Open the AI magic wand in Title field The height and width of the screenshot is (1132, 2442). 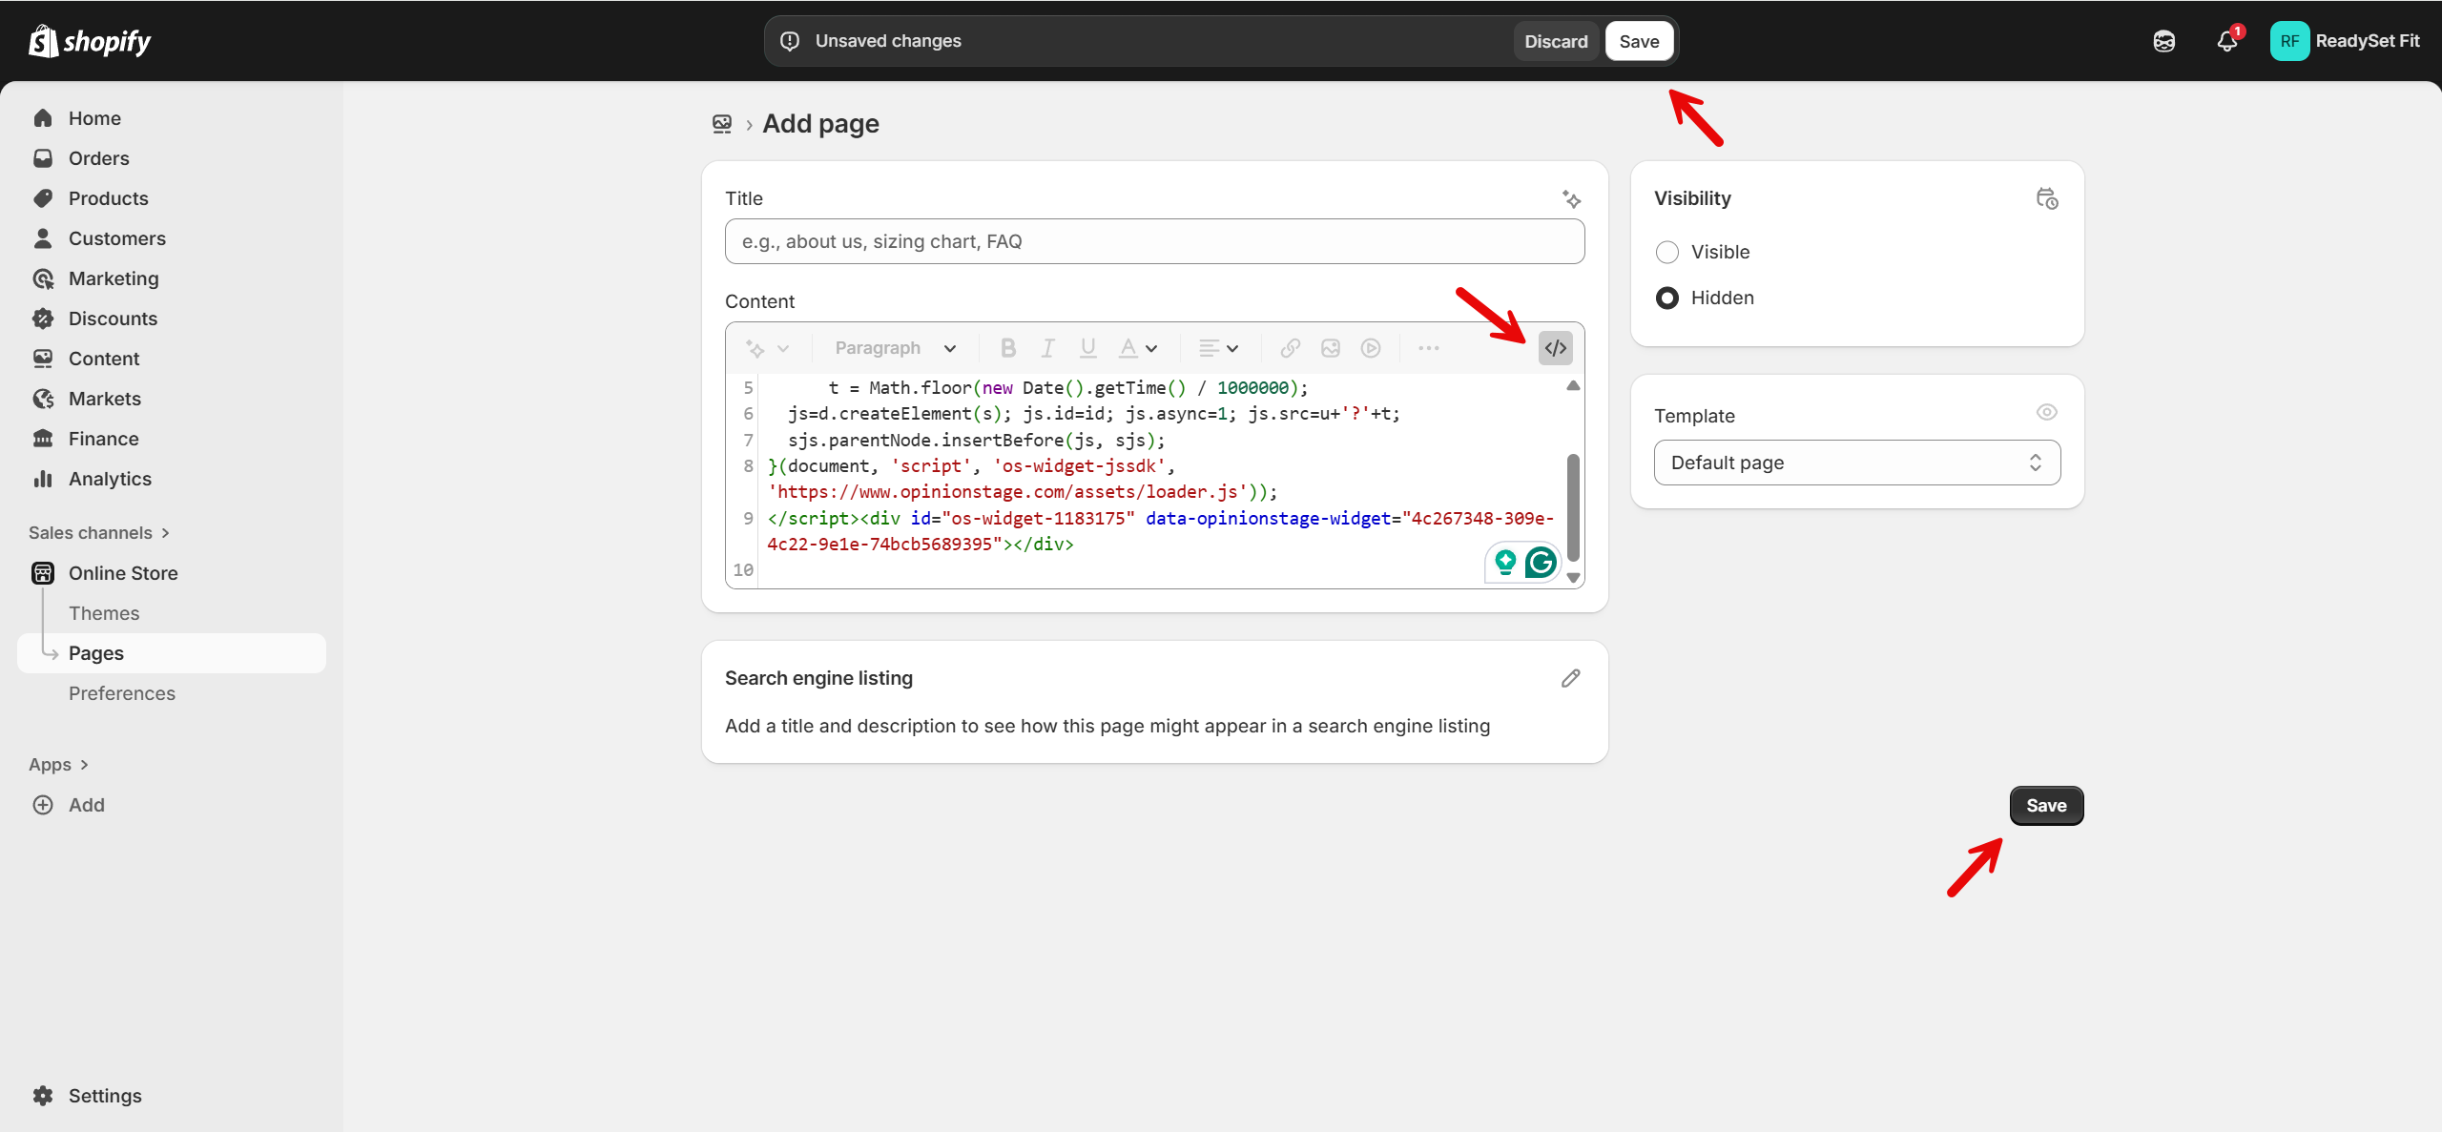[x=1572, y=198]
